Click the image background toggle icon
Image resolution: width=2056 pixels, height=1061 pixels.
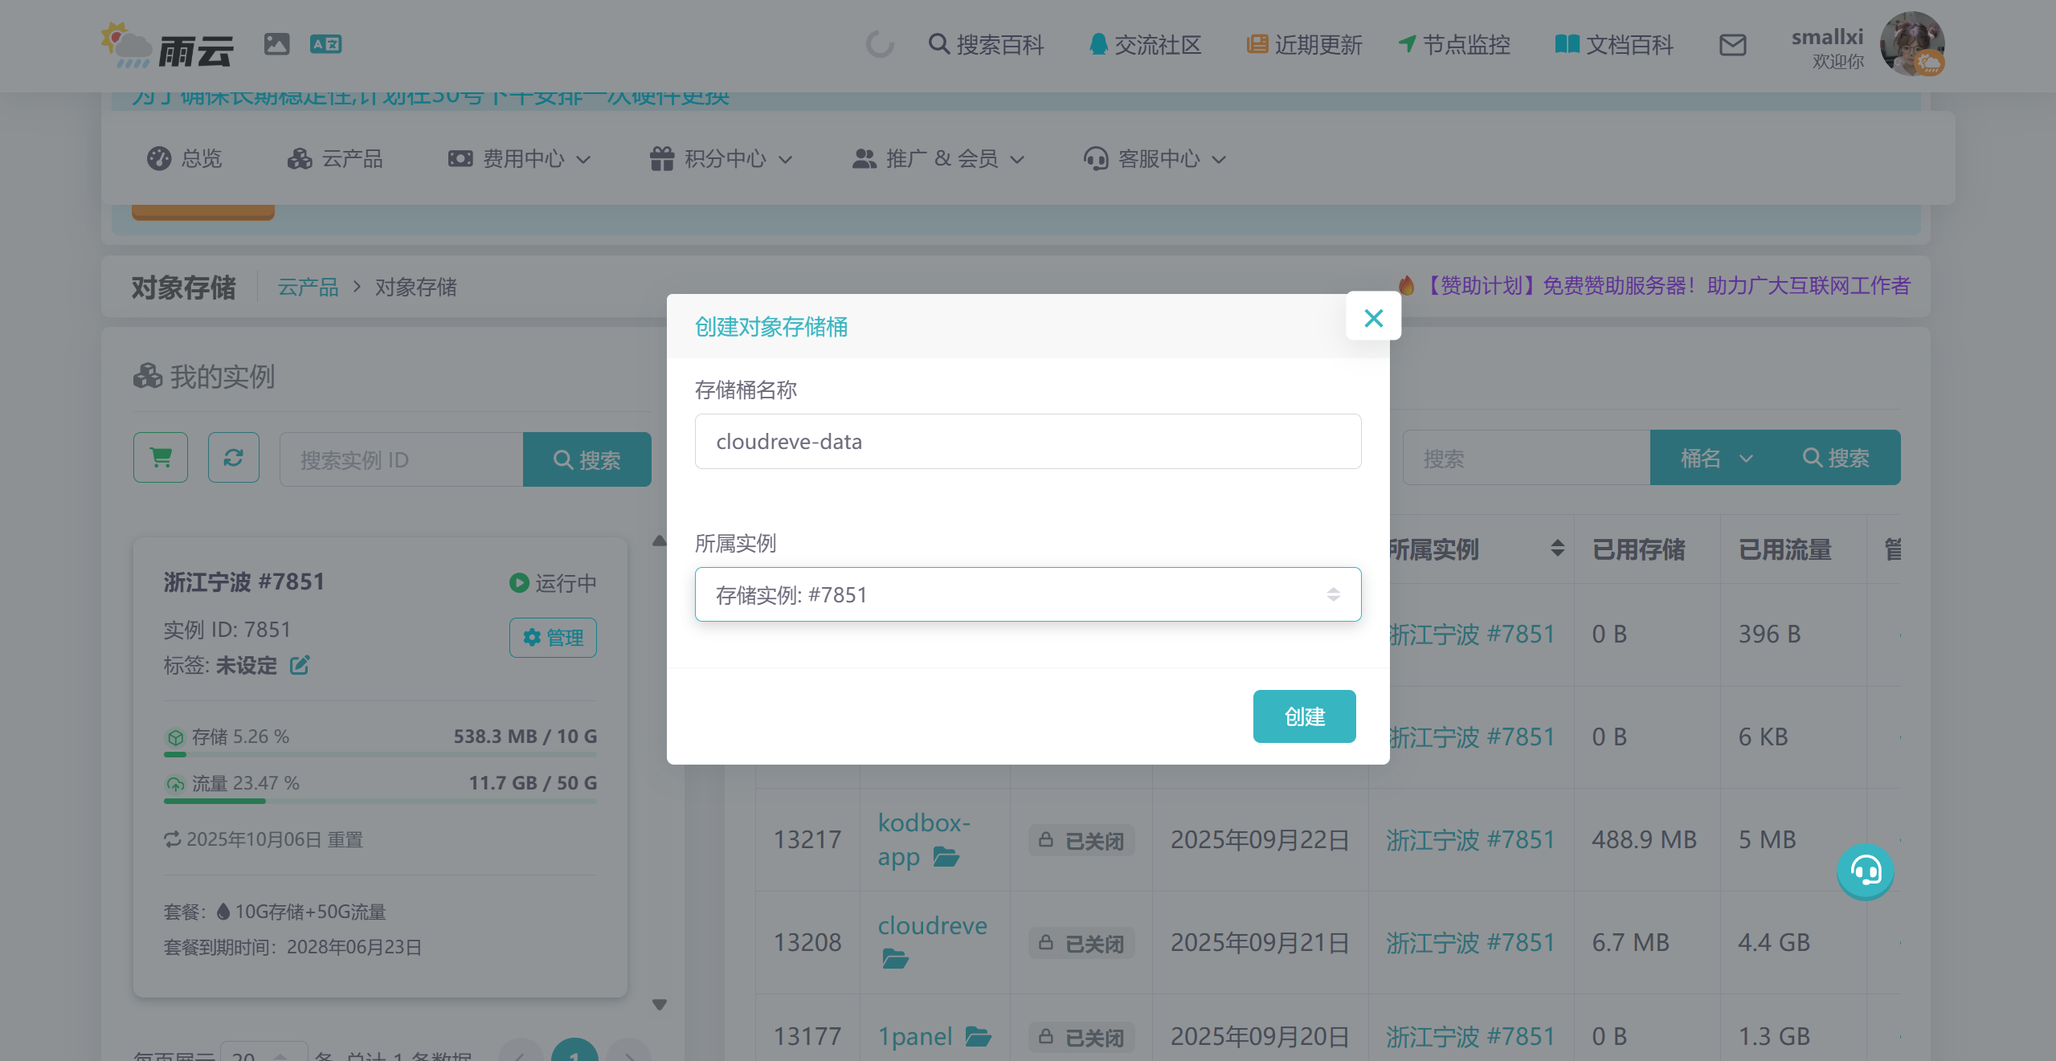[276, 44]
